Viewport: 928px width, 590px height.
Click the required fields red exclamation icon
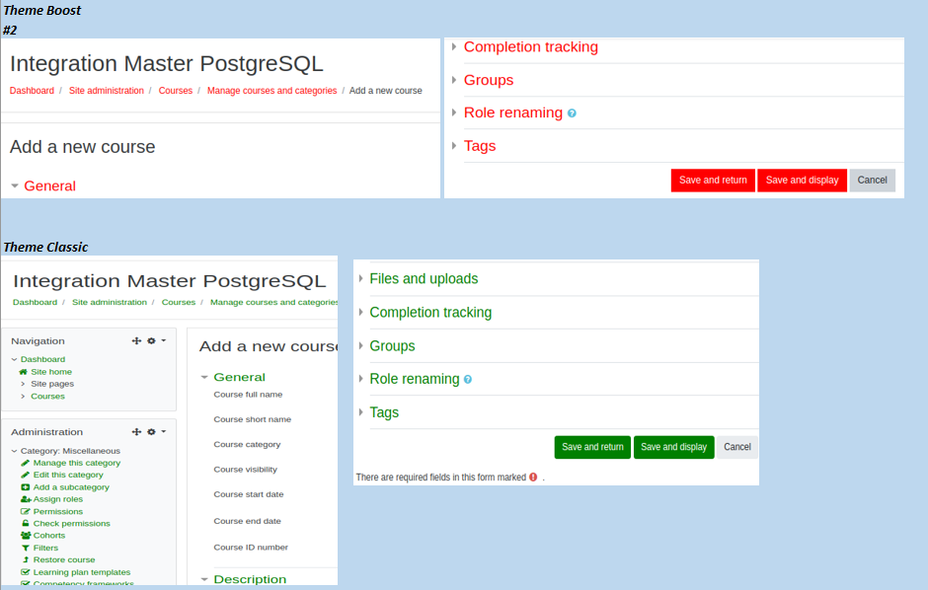point(533,478)
